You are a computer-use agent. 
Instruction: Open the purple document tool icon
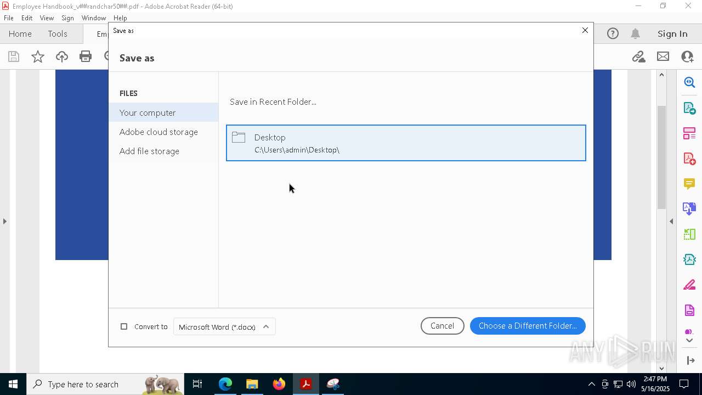[689, 311]
